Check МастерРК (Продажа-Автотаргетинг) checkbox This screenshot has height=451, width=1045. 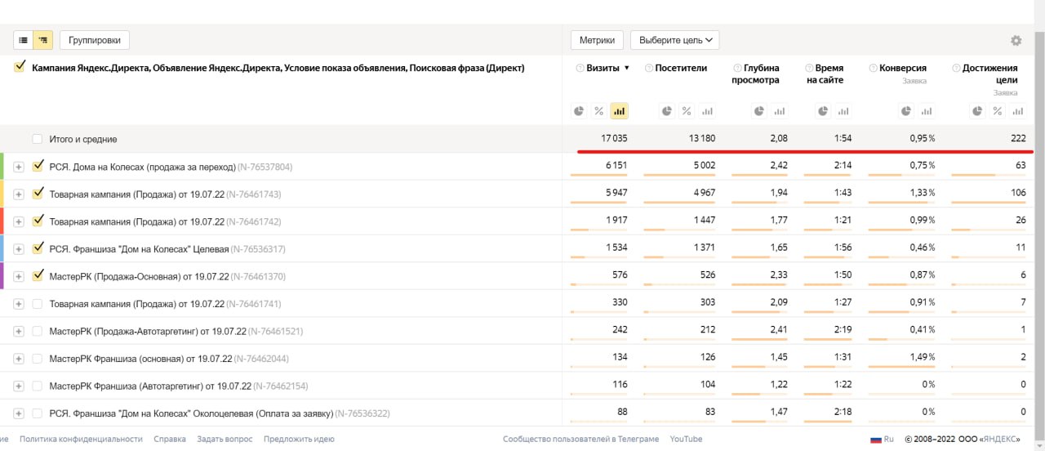point(38,331)
